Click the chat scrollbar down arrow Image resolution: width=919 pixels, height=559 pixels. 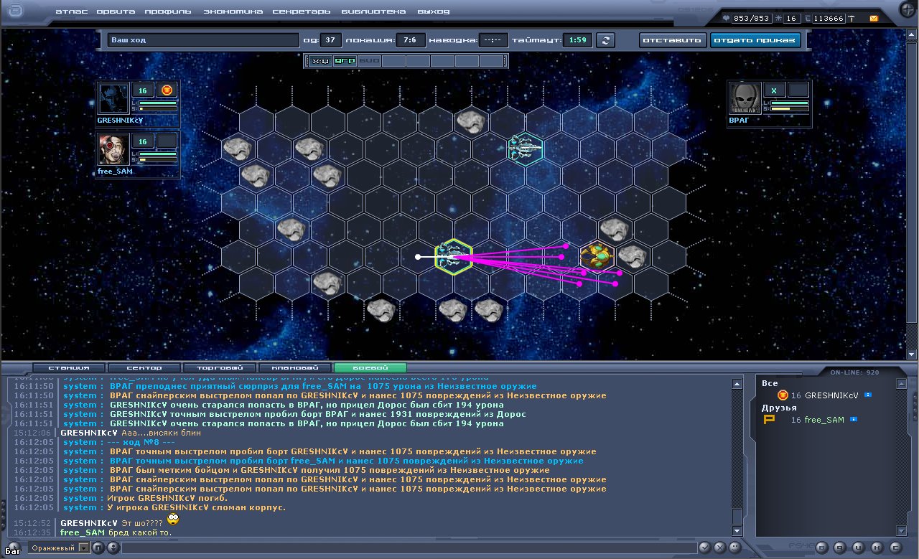[x=737, y=530]
